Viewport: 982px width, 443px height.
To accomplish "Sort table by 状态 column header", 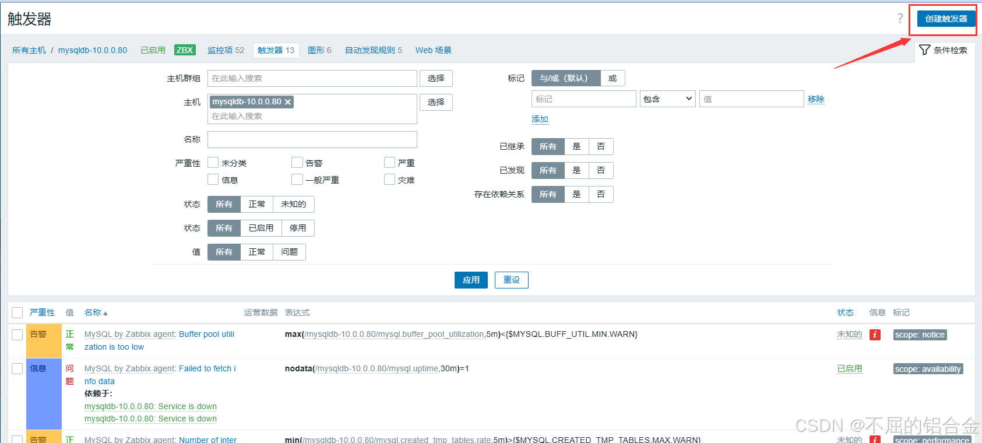I will coord(845,313).
